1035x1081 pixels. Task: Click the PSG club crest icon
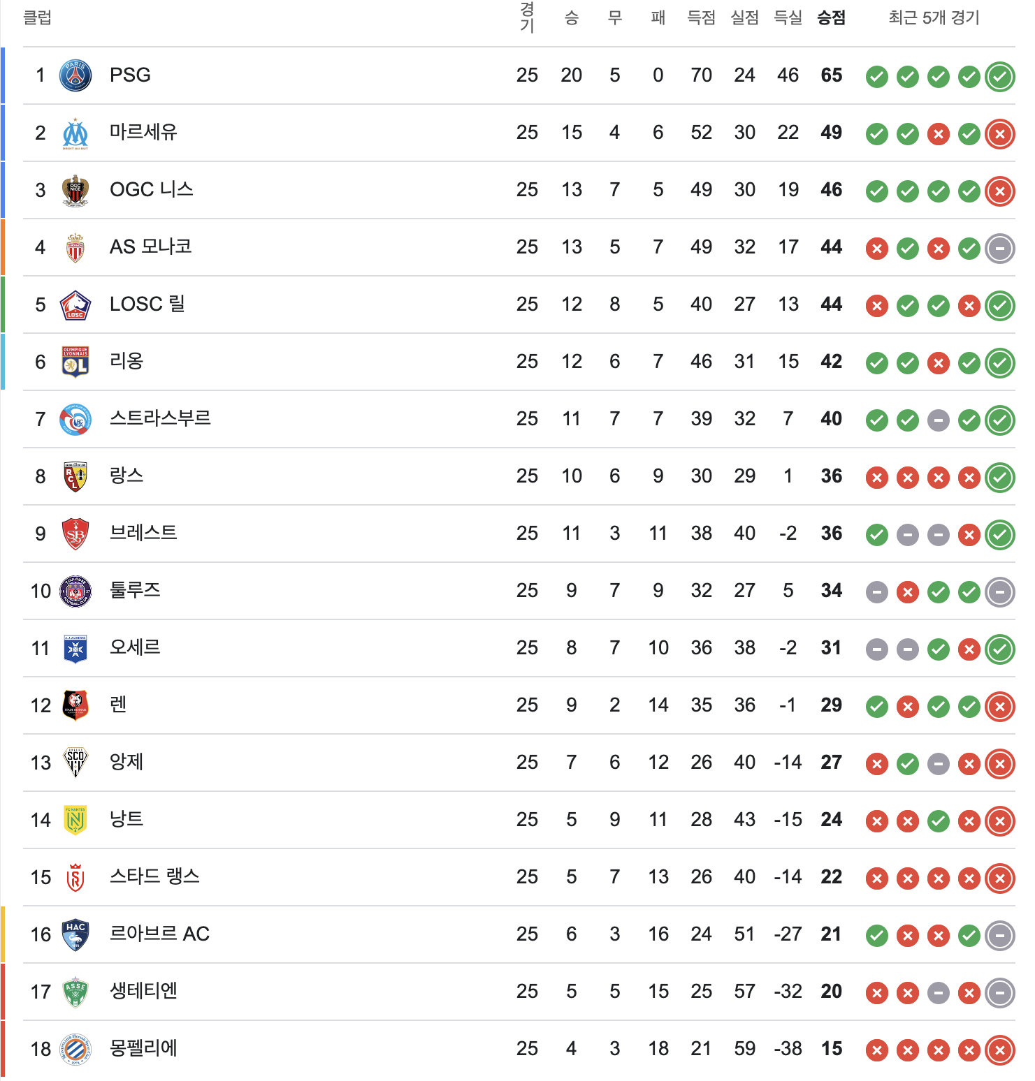75,75
